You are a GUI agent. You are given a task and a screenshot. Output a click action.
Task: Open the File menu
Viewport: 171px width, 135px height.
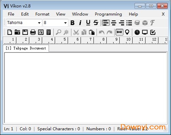point(11,14)
